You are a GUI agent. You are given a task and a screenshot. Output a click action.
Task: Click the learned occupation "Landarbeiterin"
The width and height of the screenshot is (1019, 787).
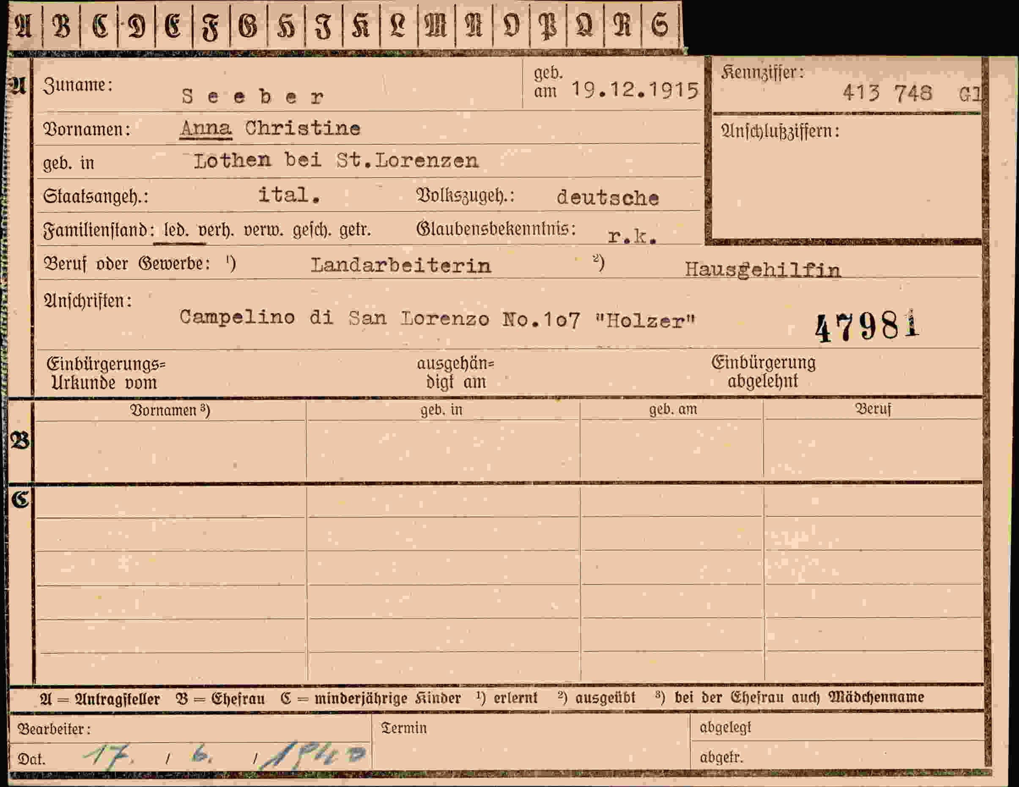pos(401,266)
